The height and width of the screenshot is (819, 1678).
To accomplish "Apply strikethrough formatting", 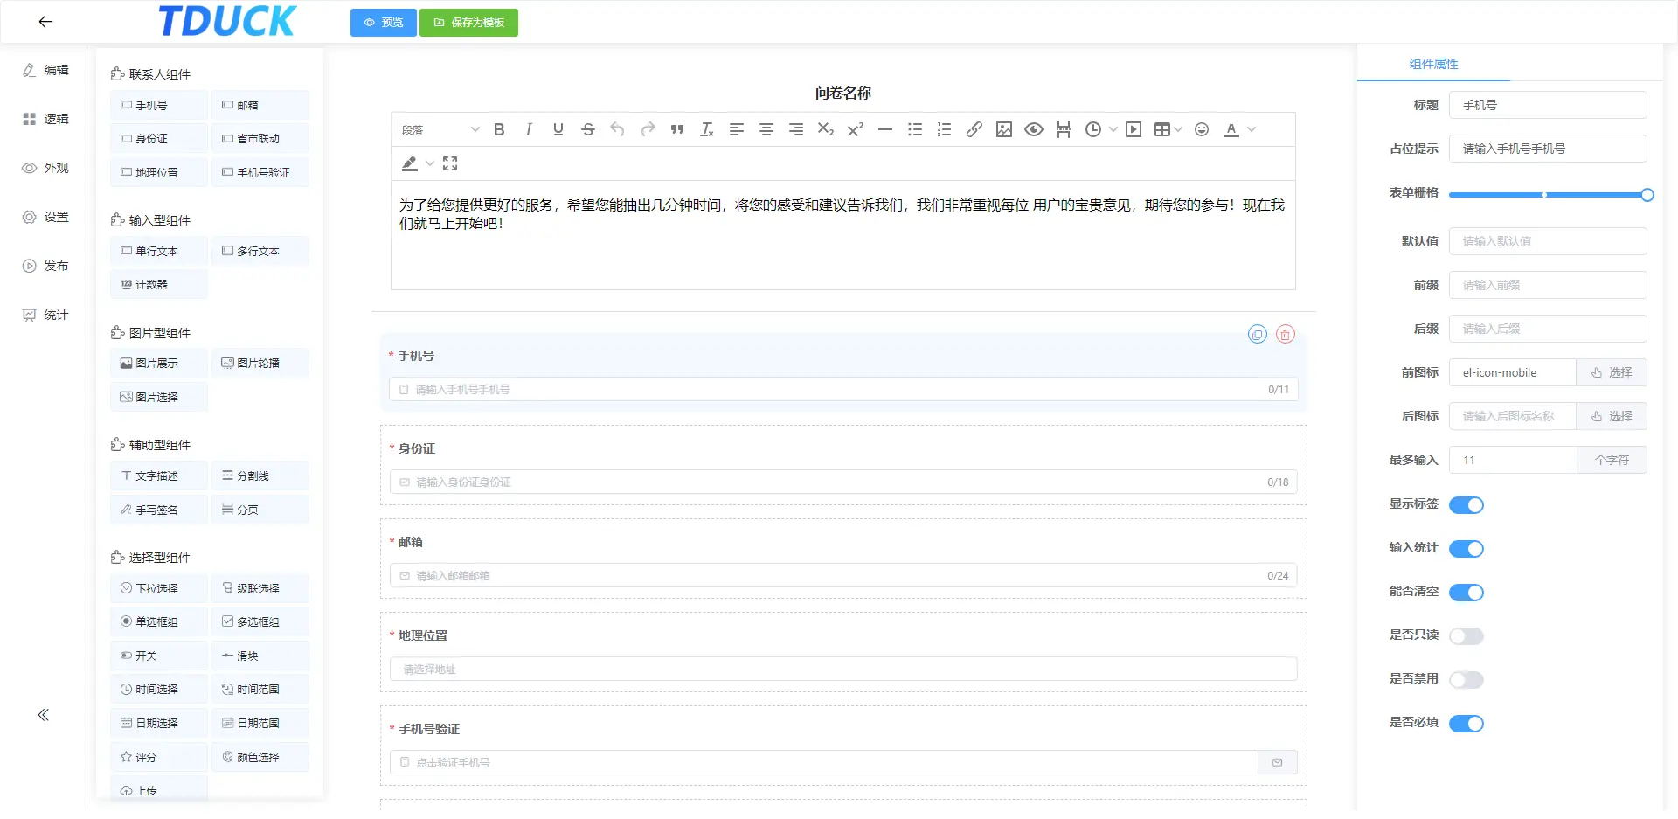I will coord(588,129).
